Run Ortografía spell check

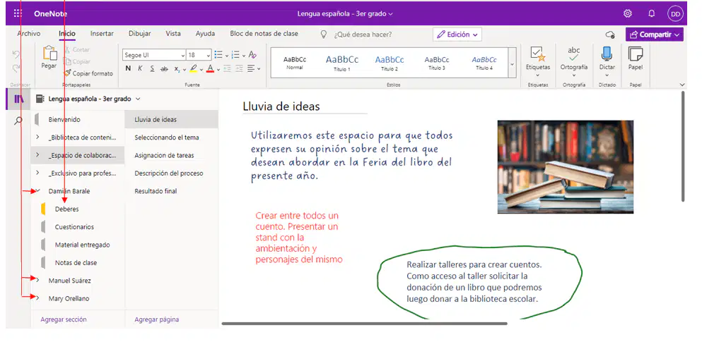(x=574, y=54)
